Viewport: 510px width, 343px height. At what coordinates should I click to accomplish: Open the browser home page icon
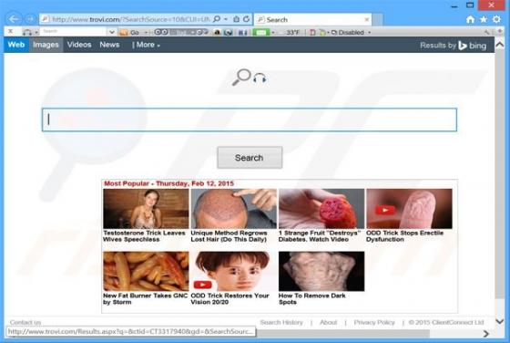point(470,19)
